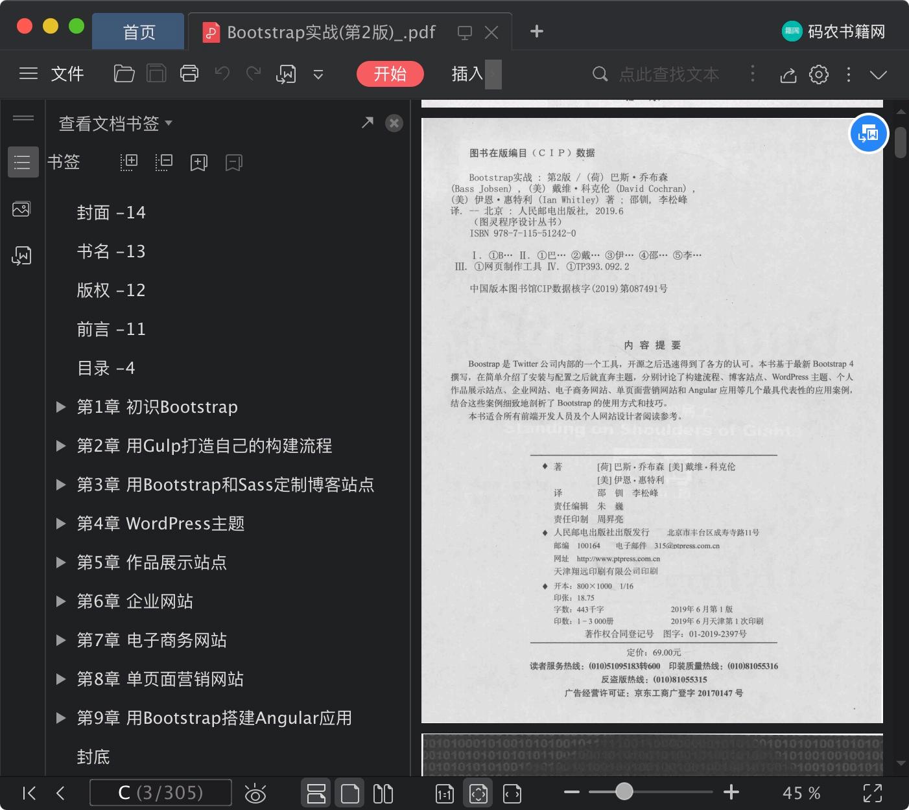Select bookmark 目录 -4

106,368
